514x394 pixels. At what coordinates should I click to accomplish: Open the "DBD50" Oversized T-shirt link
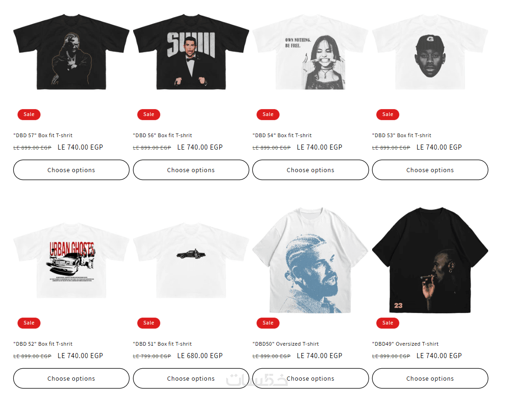pyautogui.click(x=286, y=344)
